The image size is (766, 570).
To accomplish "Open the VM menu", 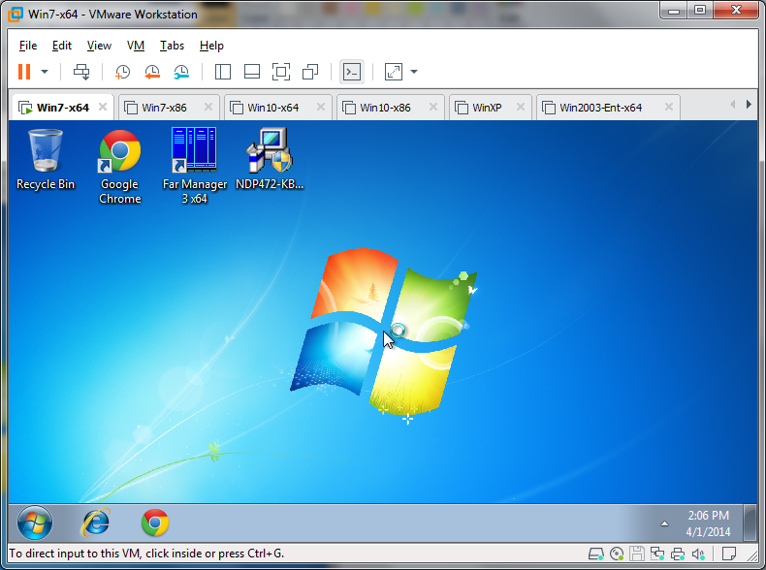I will point(136,46).
